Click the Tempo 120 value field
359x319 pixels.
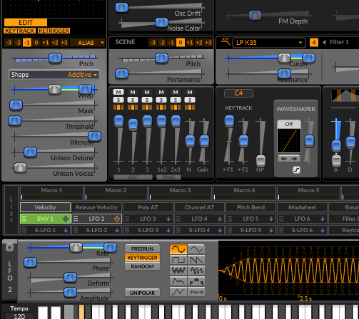click(x=19, y=316)
